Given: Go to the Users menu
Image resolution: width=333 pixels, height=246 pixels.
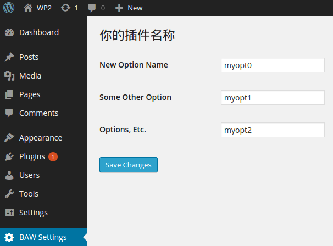Looking at the screenshot, I should [x=29, y=175].
